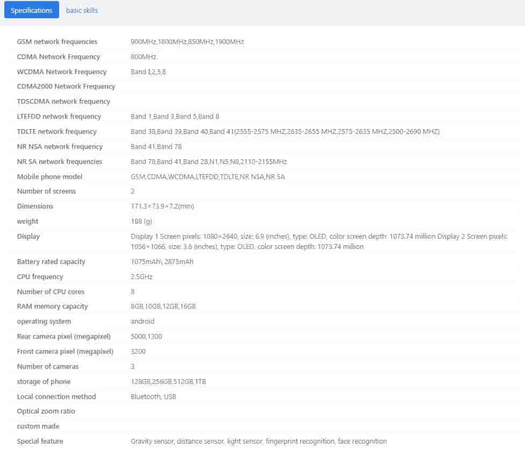Click the WCDMA Network Frequency row label

point(62,72)
